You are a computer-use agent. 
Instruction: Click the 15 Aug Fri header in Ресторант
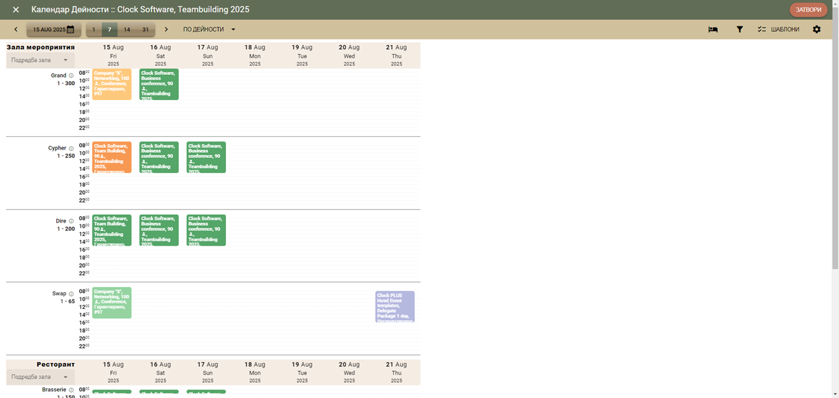coord(114,372)
